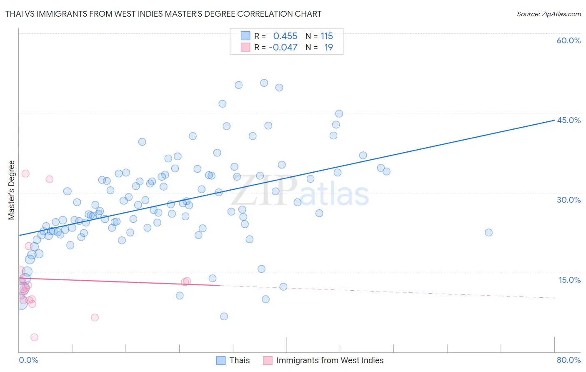Viewport: 586px width, 372px height.
Task: Click the 80.0% x-axis label
Action: click(x=568, y=360)
